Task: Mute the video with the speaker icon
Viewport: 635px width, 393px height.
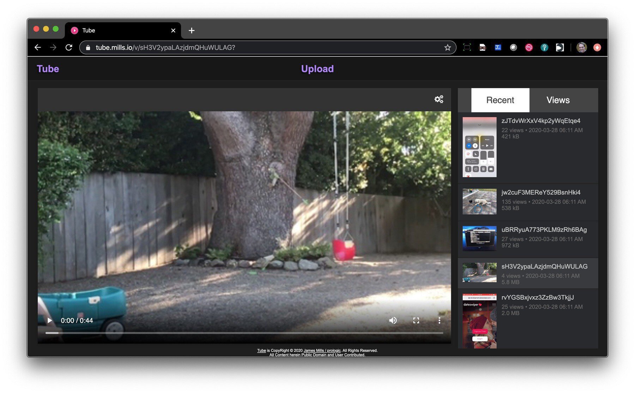Action: coord(393,320)
